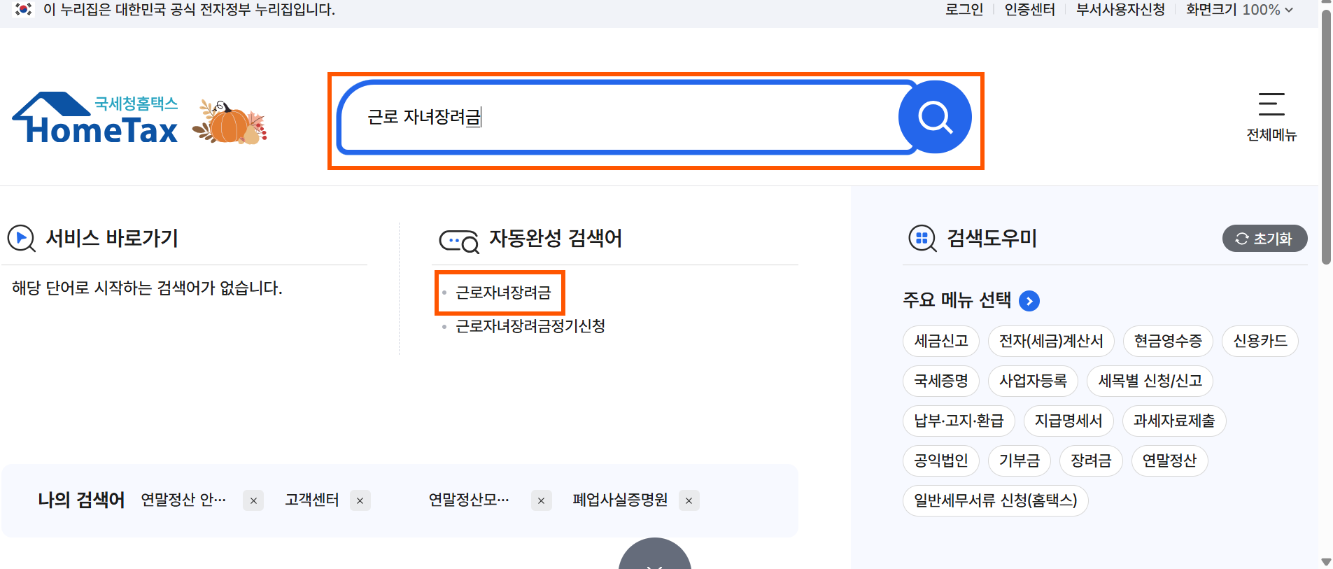This screenshot has height=569, width=1333.
Task: Select the 지급명세서 chip
Action: pyautogui.click(x=1068, y=421)
